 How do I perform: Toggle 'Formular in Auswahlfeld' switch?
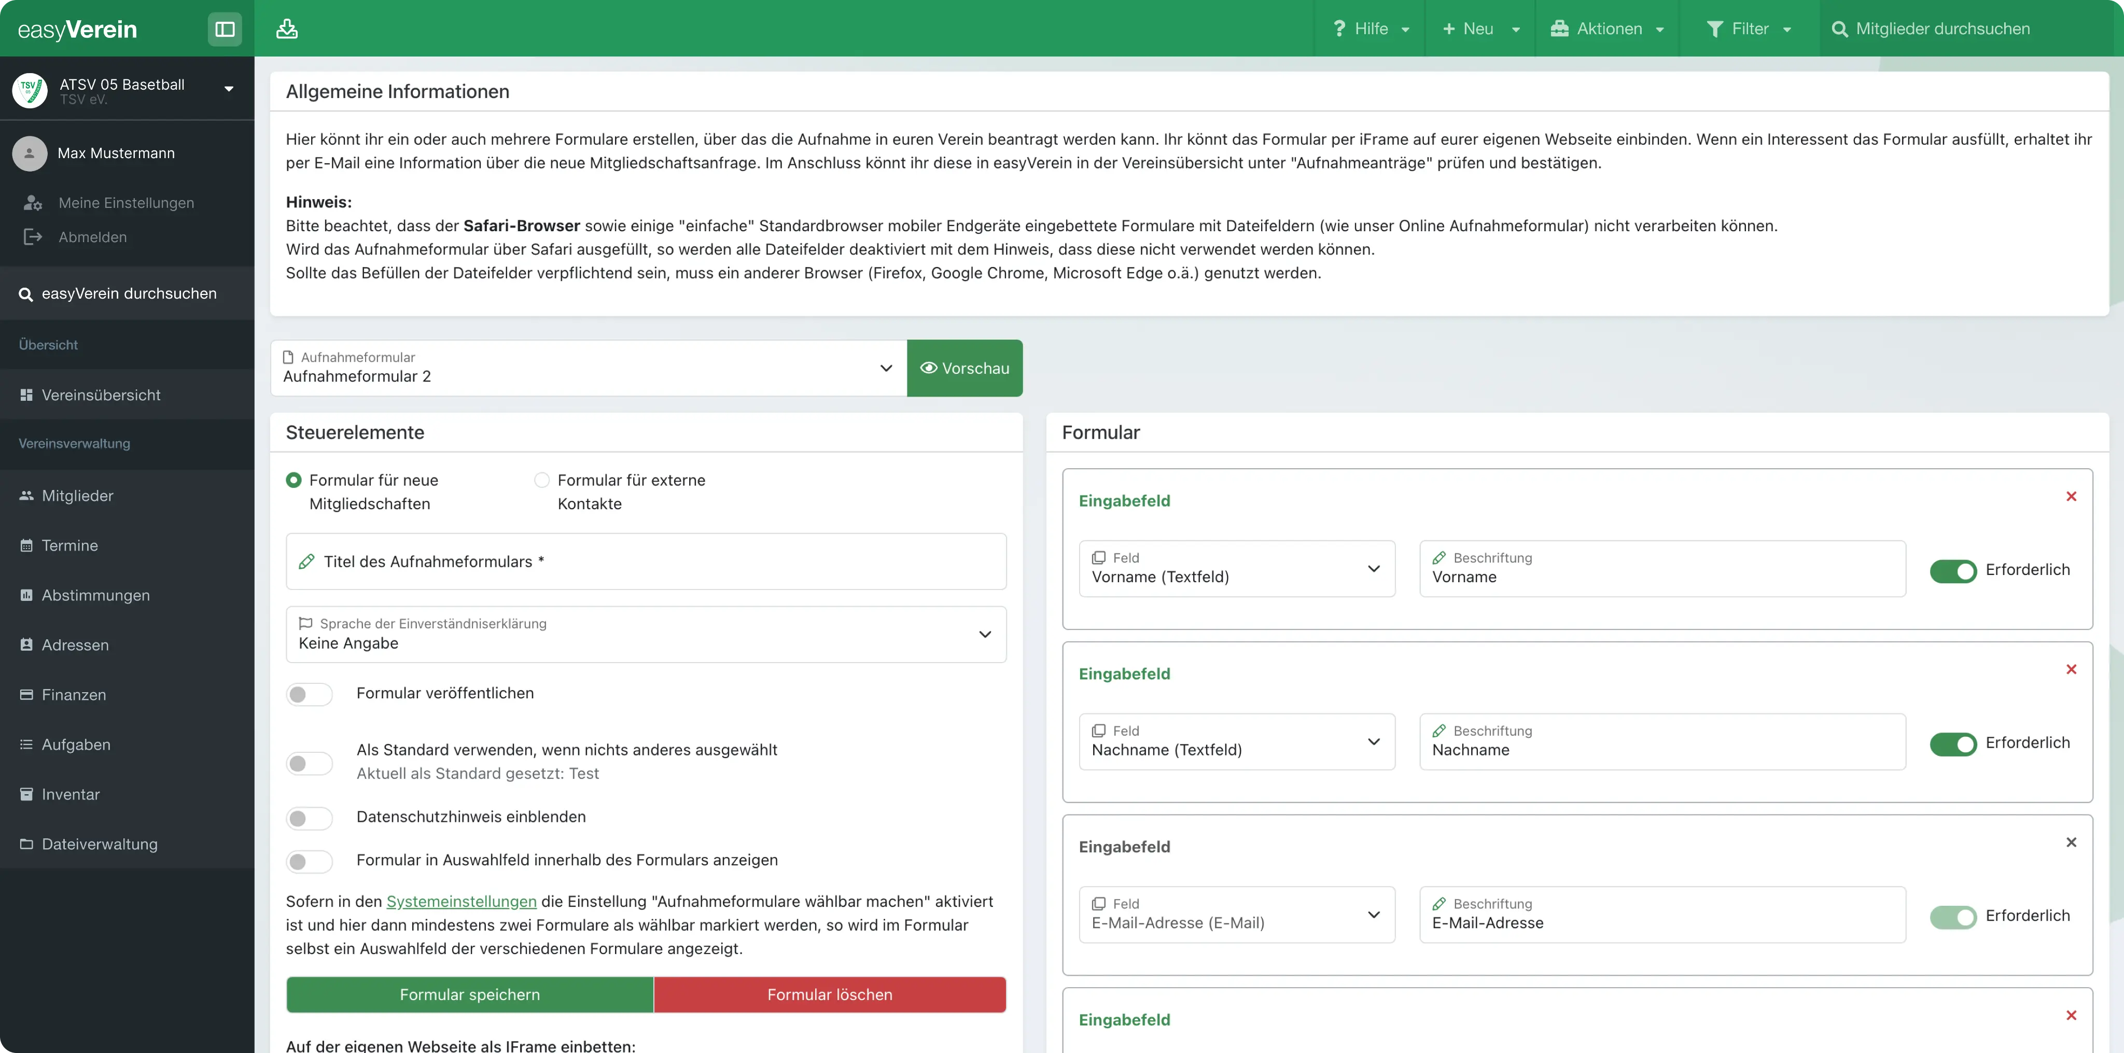point(309,861)
